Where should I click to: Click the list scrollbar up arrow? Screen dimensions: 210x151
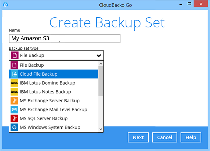(101, 64)
